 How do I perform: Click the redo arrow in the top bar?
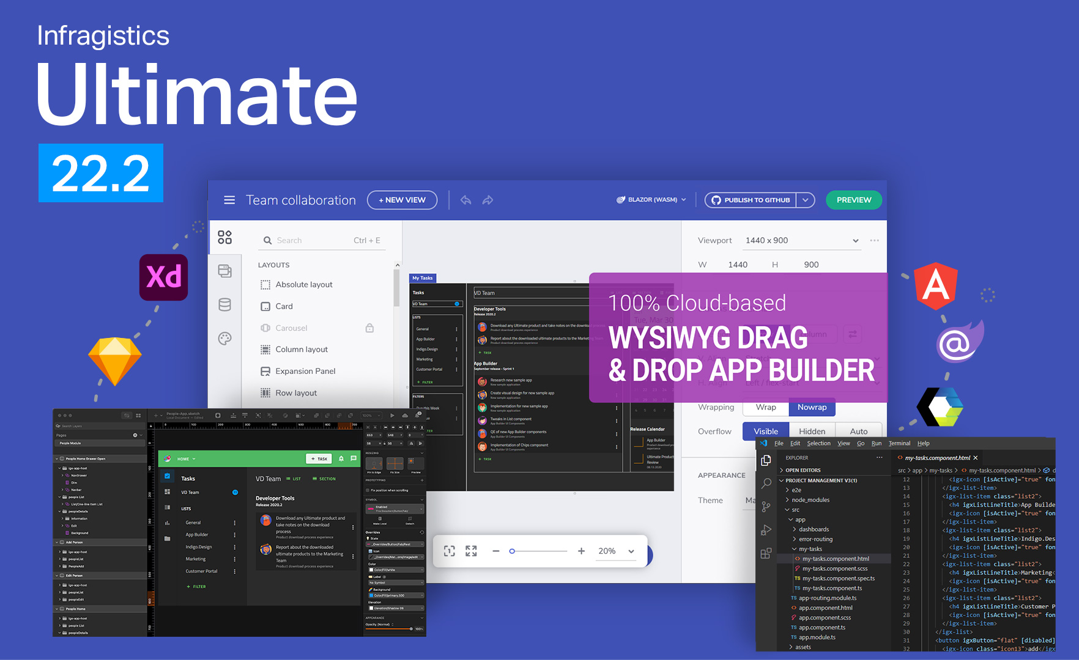pyautogui.click(x=488, y=200)
